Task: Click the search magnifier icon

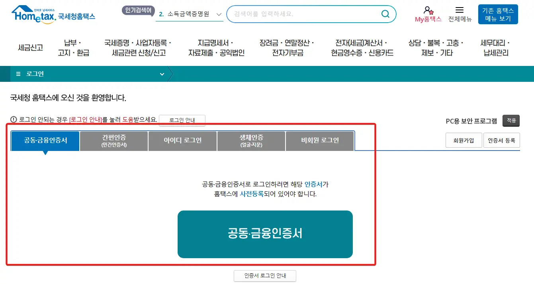Action: 385,14
